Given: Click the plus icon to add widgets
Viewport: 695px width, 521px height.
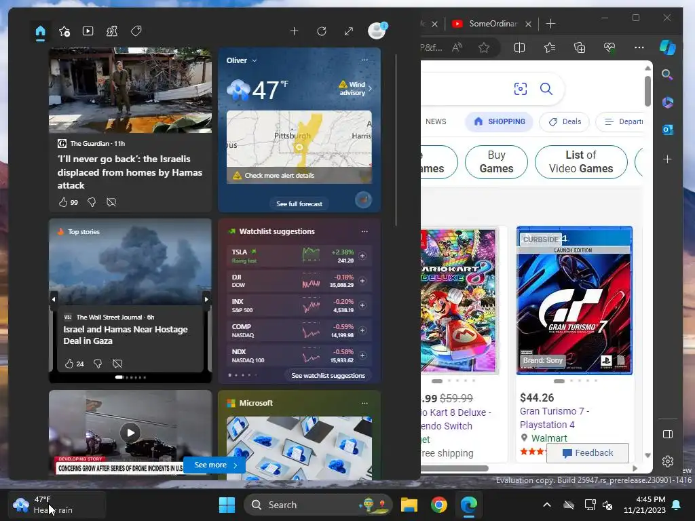Looking at the screenshot, I should tap(295, 31).
